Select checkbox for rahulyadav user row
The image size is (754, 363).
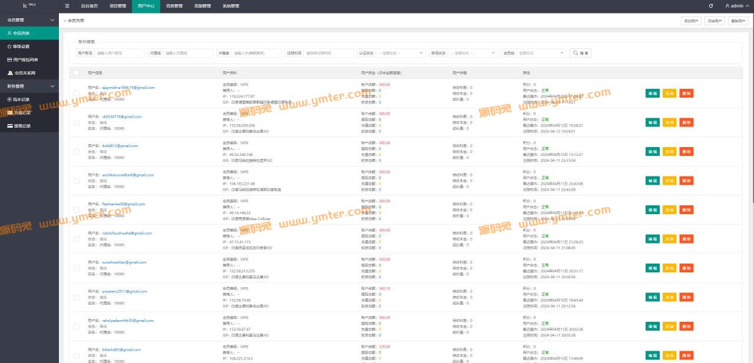pos(77,327)
